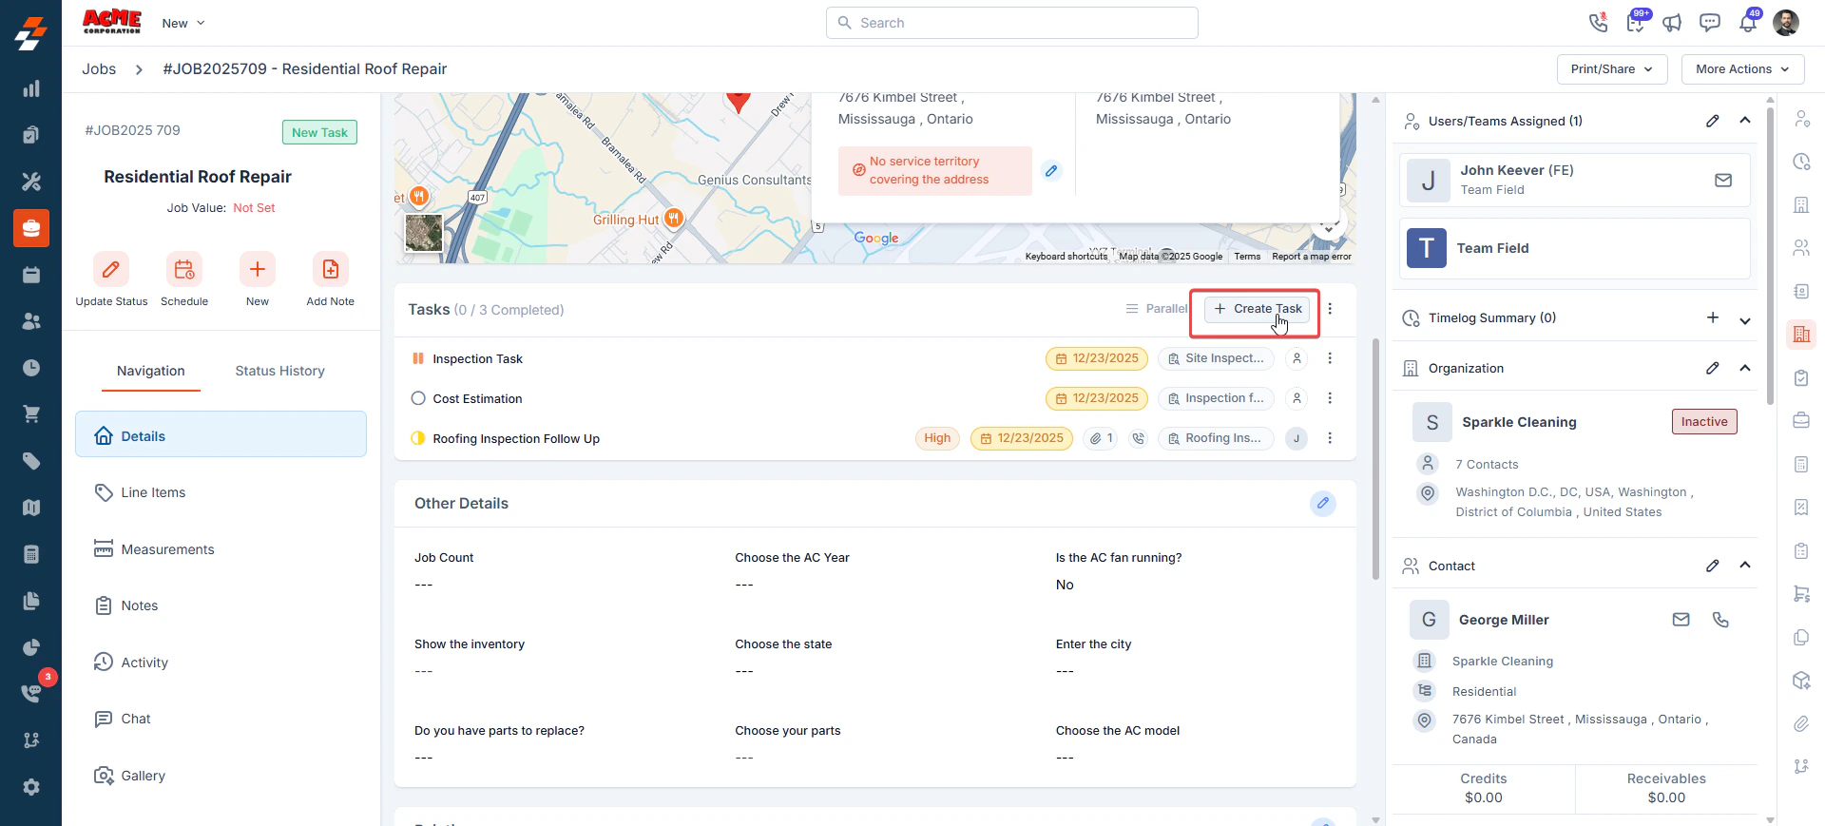Click the Add Note icon
1825x826 pixels.
point(331,270)
